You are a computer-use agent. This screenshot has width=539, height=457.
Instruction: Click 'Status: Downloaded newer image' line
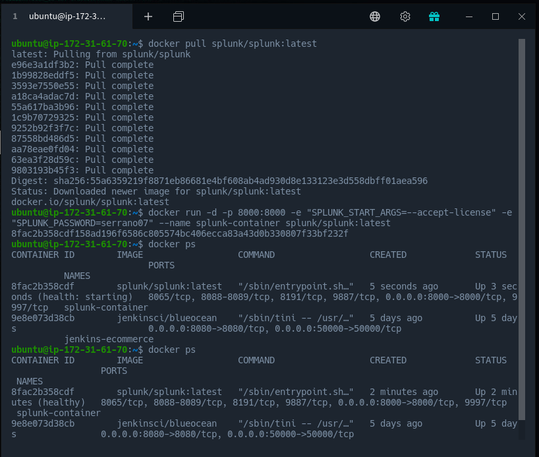[156, 192]
